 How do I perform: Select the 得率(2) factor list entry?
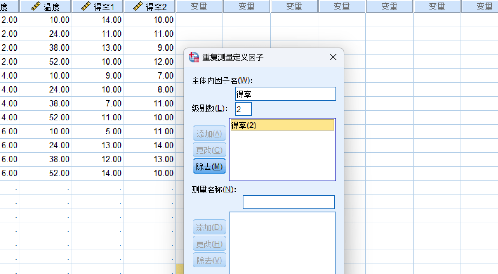(x=282, y=125)
